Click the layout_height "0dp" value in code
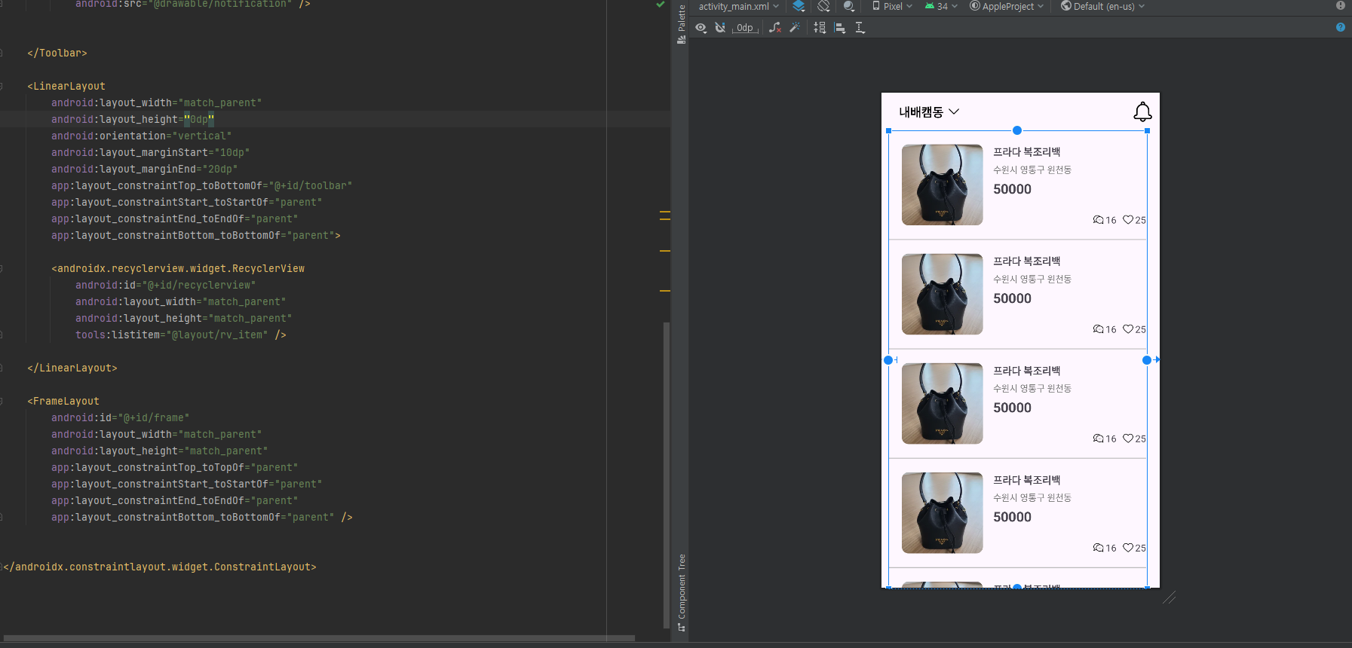The height and width of the screenshot is (648, 1352). [x=199, y=119]
